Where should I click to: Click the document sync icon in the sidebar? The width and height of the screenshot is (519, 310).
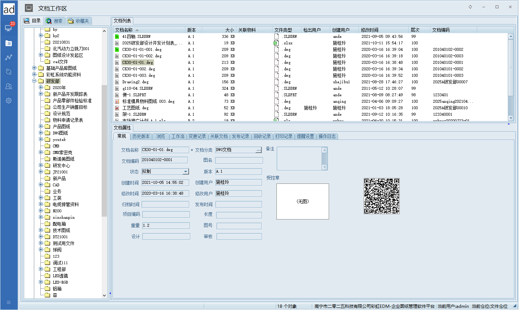tap(9, 72)
